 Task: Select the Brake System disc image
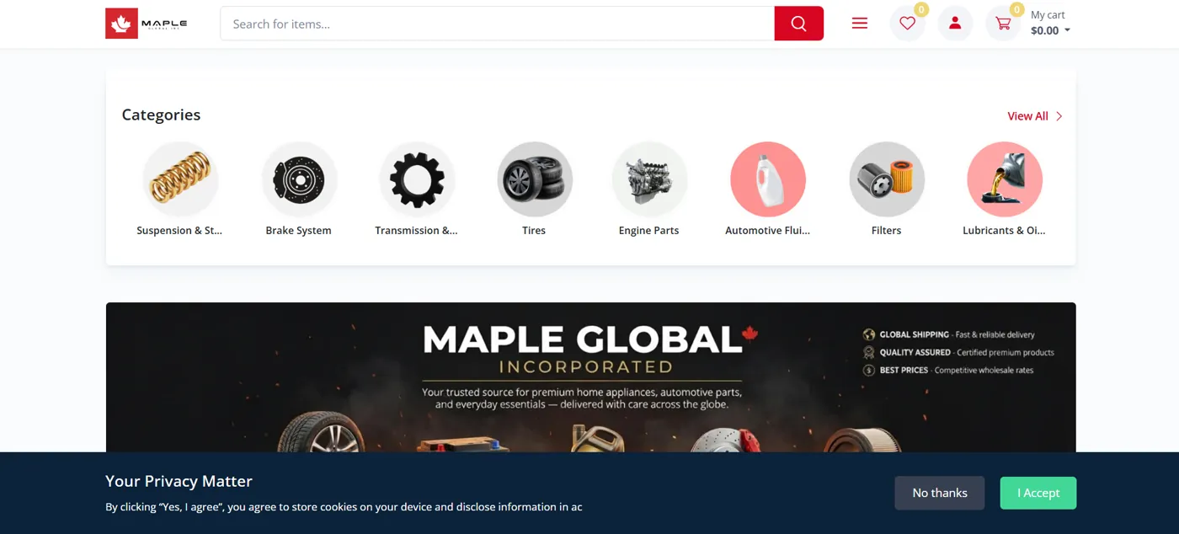pos(299,179)
